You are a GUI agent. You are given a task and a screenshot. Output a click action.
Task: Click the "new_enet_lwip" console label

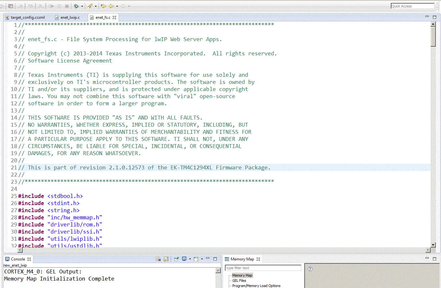15,265
